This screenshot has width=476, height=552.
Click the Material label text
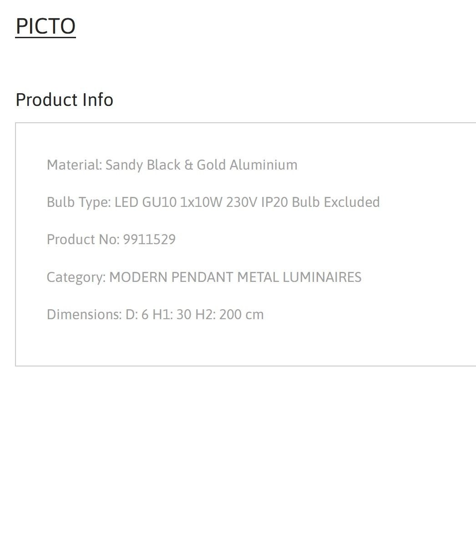pyautogui.click(x=74, y=165)
